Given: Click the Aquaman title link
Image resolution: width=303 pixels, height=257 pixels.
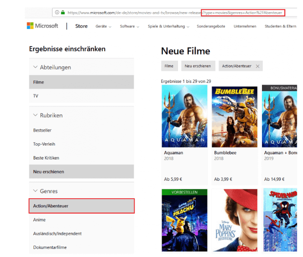Looking at the screenshot, I should [x=174, y=152].
